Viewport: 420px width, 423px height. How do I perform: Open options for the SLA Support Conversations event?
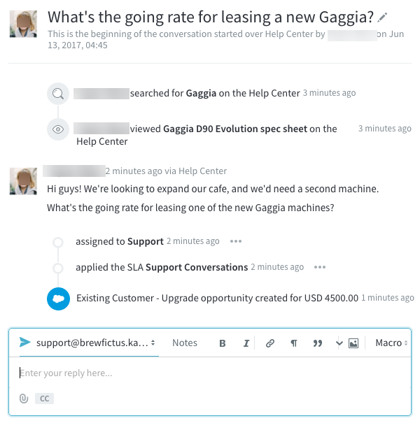pos(320,267)
